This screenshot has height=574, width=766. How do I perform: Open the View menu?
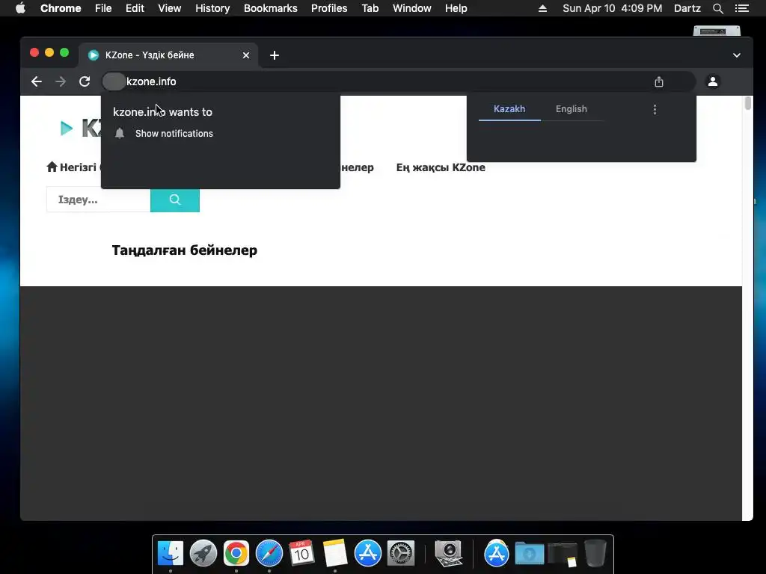pyautogui.click(x=170, y=8)
